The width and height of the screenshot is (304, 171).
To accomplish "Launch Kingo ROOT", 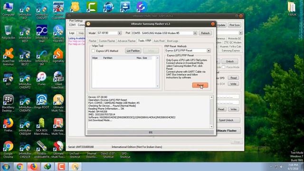I will (42, 102).
